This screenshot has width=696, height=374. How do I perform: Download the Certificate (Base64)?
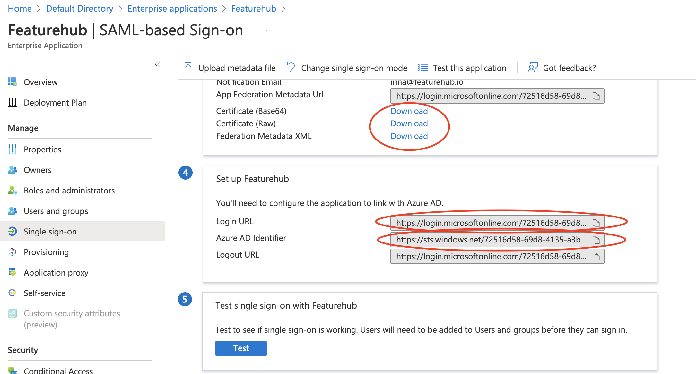pos(409,111)
